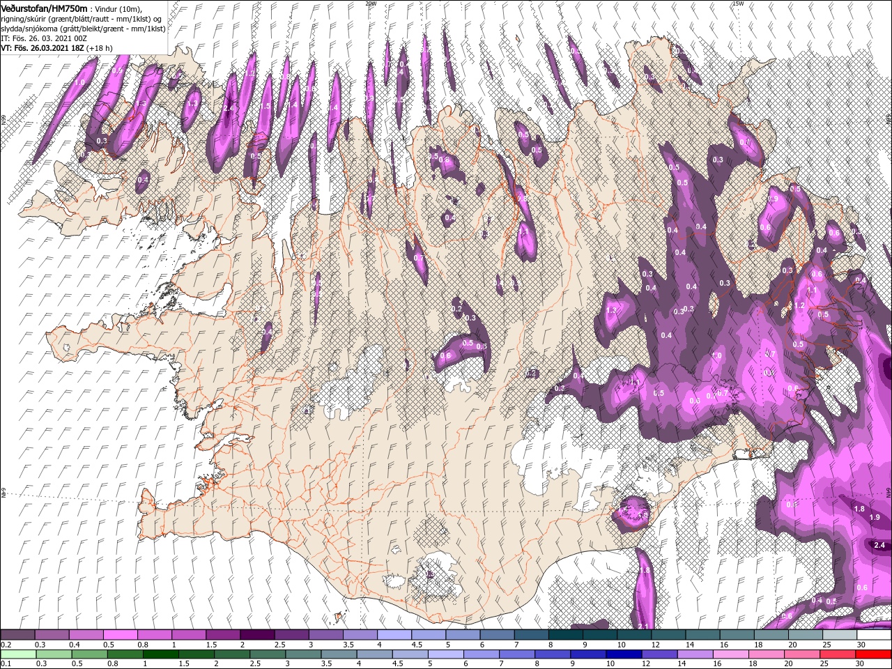The image size is (892, 669).
Task: Pick the snow scale swatch between 0.3 and 0.4
Action: [52, 635]
